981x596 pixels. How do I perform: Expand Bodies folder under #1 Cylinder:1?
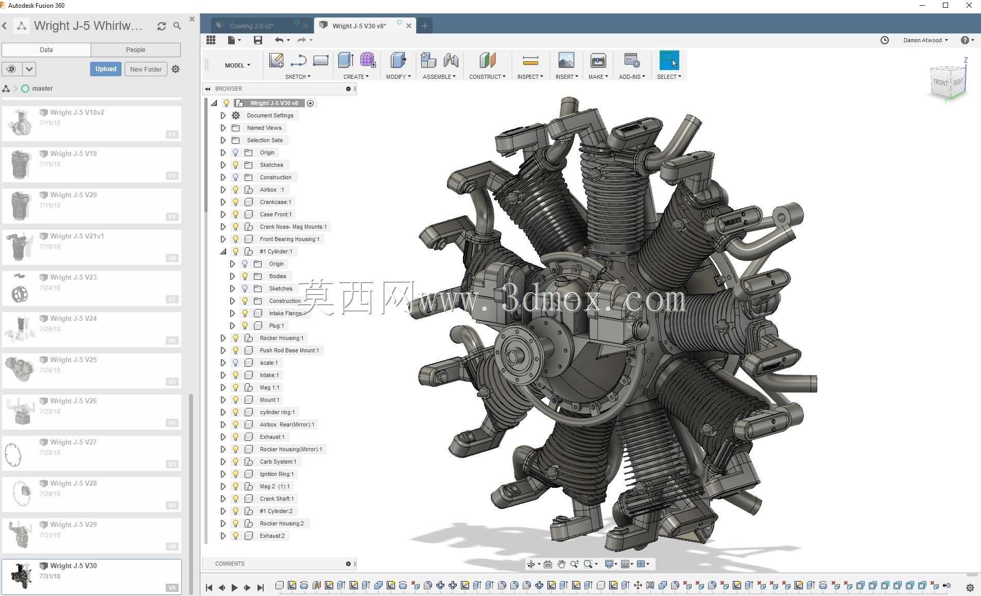tap(232, 276)
